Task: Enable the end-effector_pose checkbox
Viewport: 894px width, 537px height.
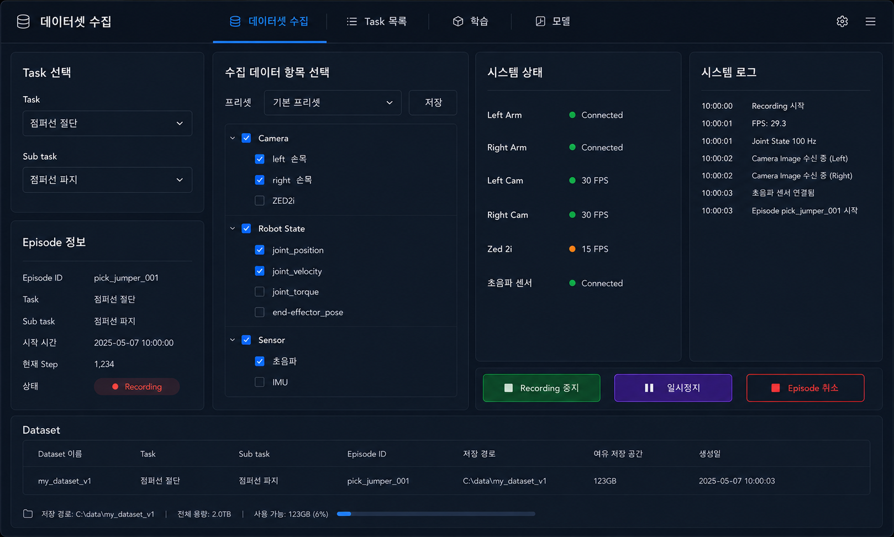Action: pos(260,312)
